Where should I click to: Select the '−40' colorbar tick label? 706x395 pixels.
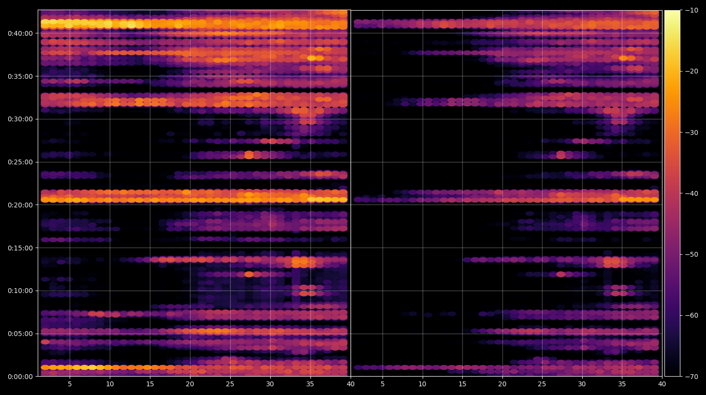pos(691,193)
